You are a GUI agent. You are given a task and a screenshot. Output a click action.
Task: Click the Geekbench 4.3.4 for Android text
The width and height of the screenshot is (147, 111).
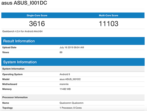coord(22,31)
